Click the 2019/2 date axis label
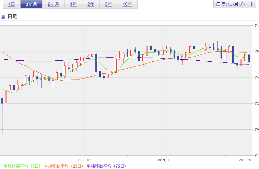Screen dimensions: 259x169 84,160
